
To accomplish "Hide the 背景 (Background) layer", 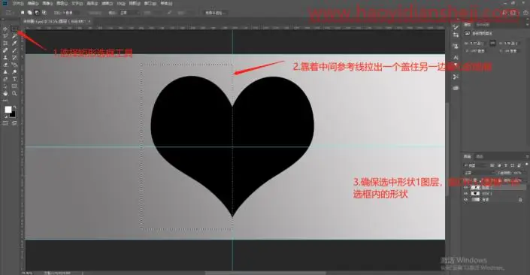I will click(x=466, y=200).
